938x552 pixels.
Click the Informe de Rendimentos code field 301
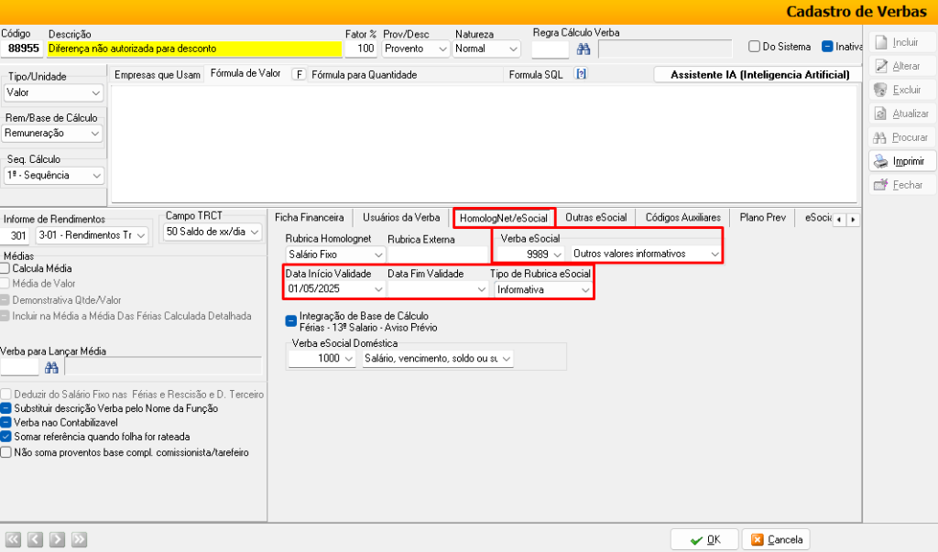pyautogui.click(x=15, y=235)
